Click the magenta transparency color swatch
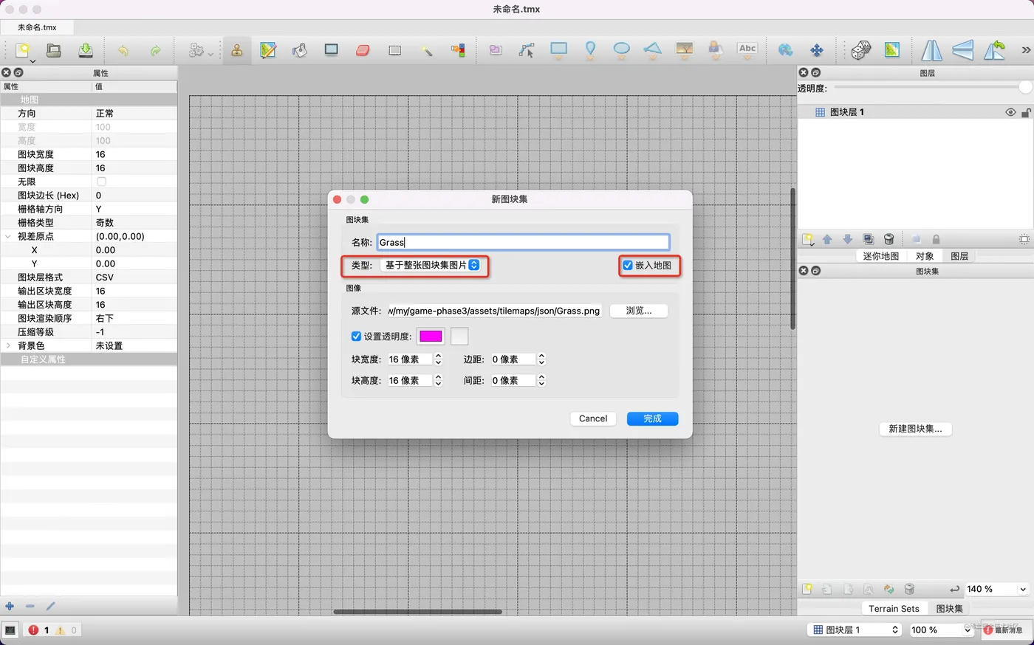This screenshot has height=645, width=1034. 431,337
